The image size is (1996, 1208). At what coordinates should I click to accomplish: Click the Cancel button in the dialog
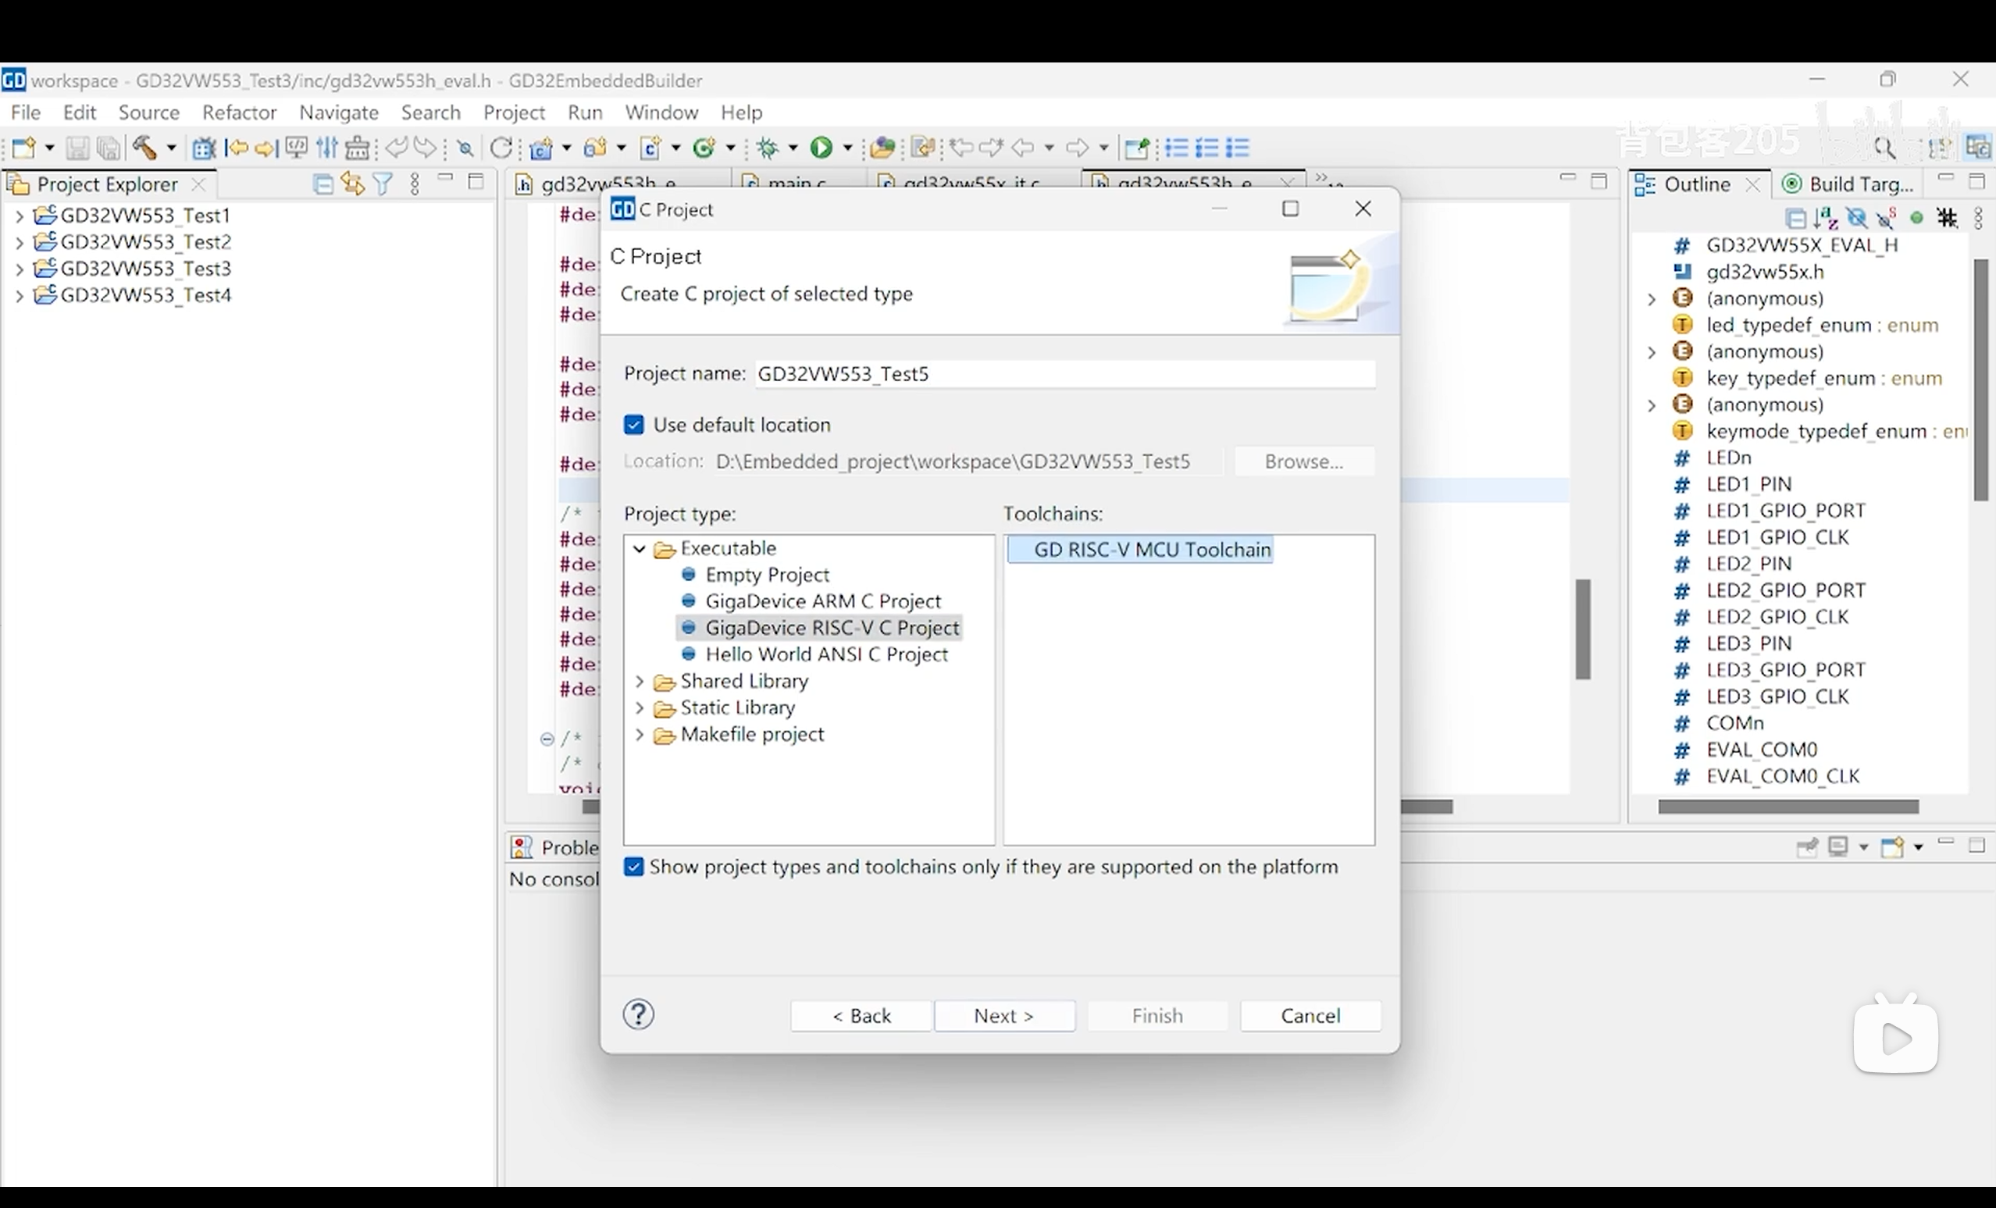[1309, 1016]
